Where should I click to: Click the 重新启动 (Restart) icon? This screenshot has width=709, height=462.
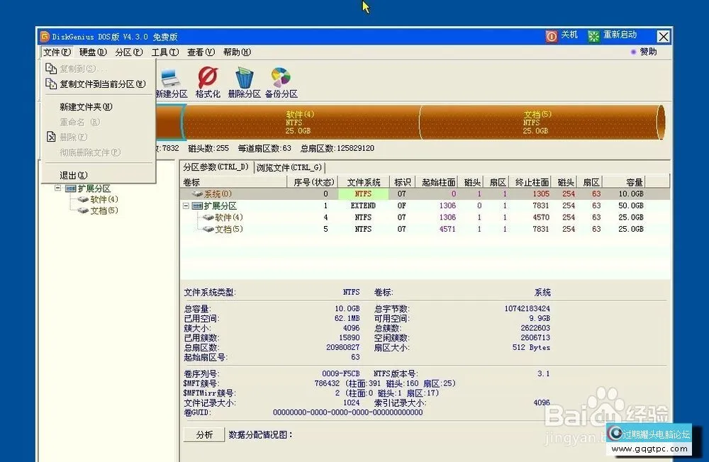[x=593, y=35]
